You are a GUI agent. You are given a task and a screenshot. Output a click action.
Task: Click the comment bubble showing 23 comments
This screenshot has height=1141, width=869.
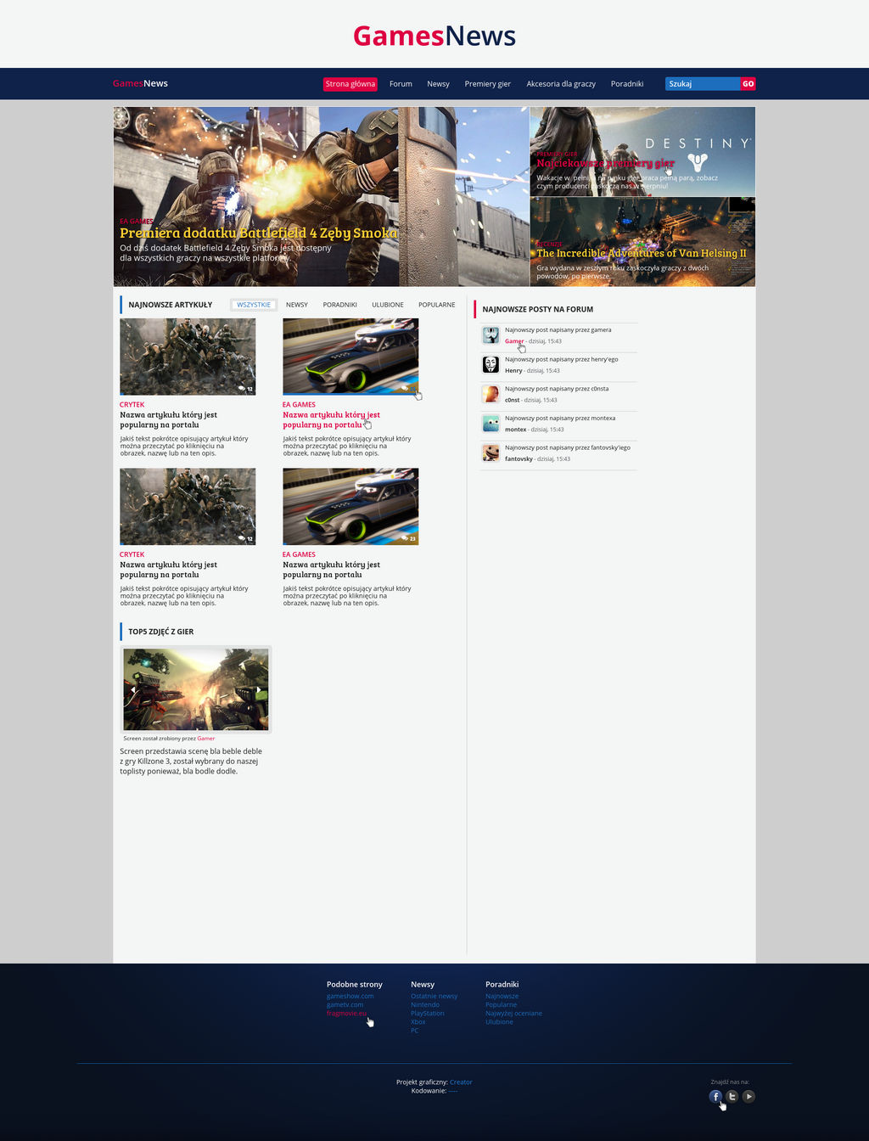tap(409, 538)
